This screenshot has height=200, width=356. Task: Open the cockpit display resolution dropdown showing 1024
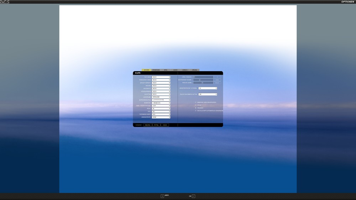[x=161, y=106]
